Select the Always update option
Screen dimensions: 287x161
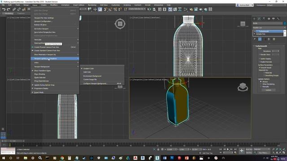[261, 81]
